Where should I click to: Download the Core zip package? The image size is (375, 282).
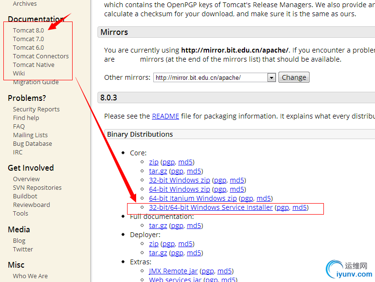[154, 162]
